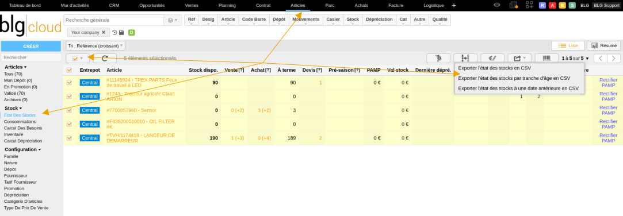
Task: Open the Planning tab
Action: (227, 5)
